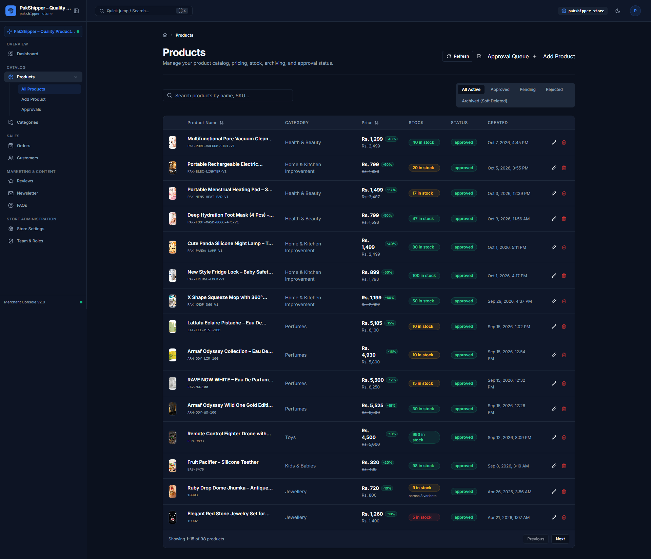This screenshot has height=559, width=651.
Task: Delete the Lattafa Eclaire Pistache perfume
Action: [564, 326]
